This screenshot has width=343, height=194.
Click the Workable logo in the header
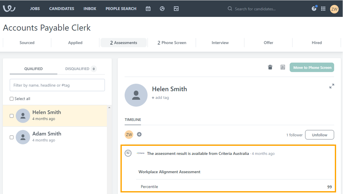coord(9,8)
